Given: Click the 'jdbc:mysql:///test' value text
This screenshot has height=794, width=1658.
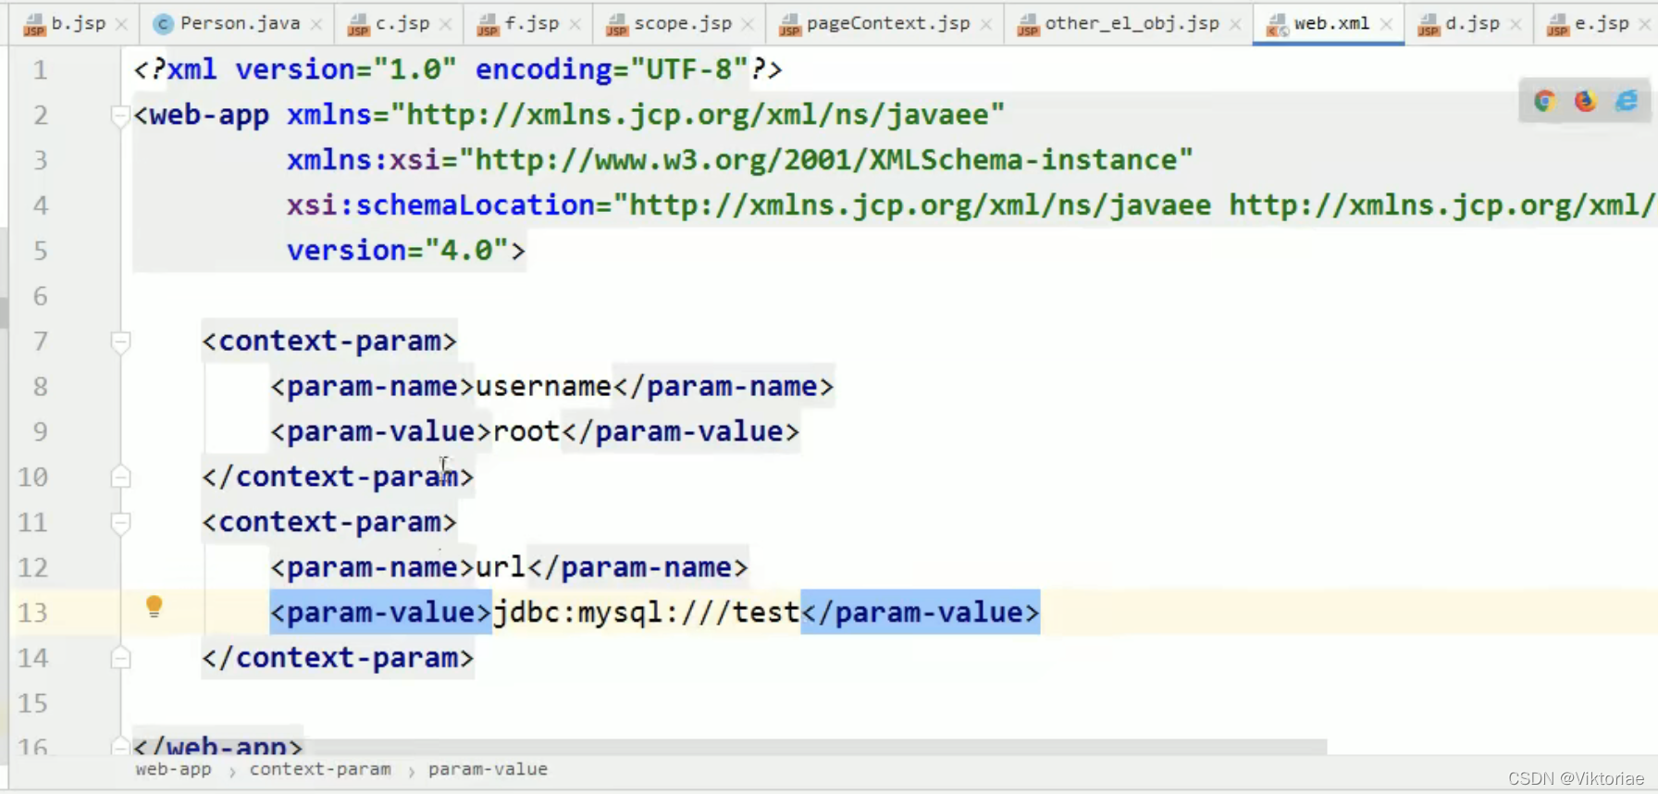Looking at the screenshot, I should tap(646, 613).
